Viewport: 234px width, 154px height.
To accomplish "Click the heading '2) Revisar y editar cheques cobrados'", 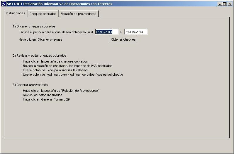I will (x=40, y=56).
